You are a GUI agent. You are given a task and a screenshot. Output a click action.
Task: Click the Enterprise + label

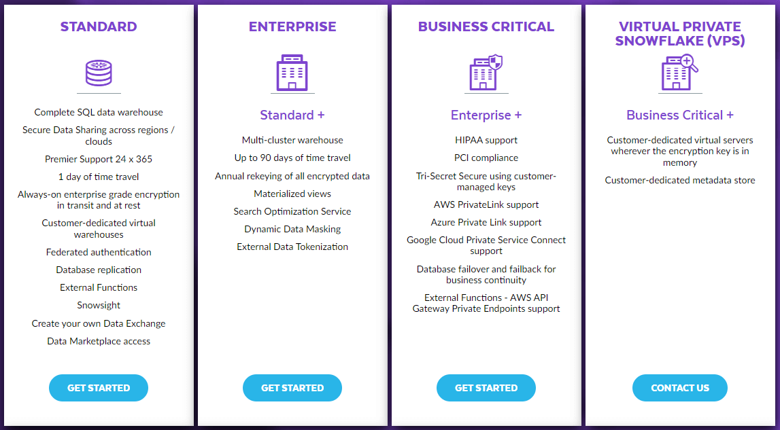[x=486, y=115]
